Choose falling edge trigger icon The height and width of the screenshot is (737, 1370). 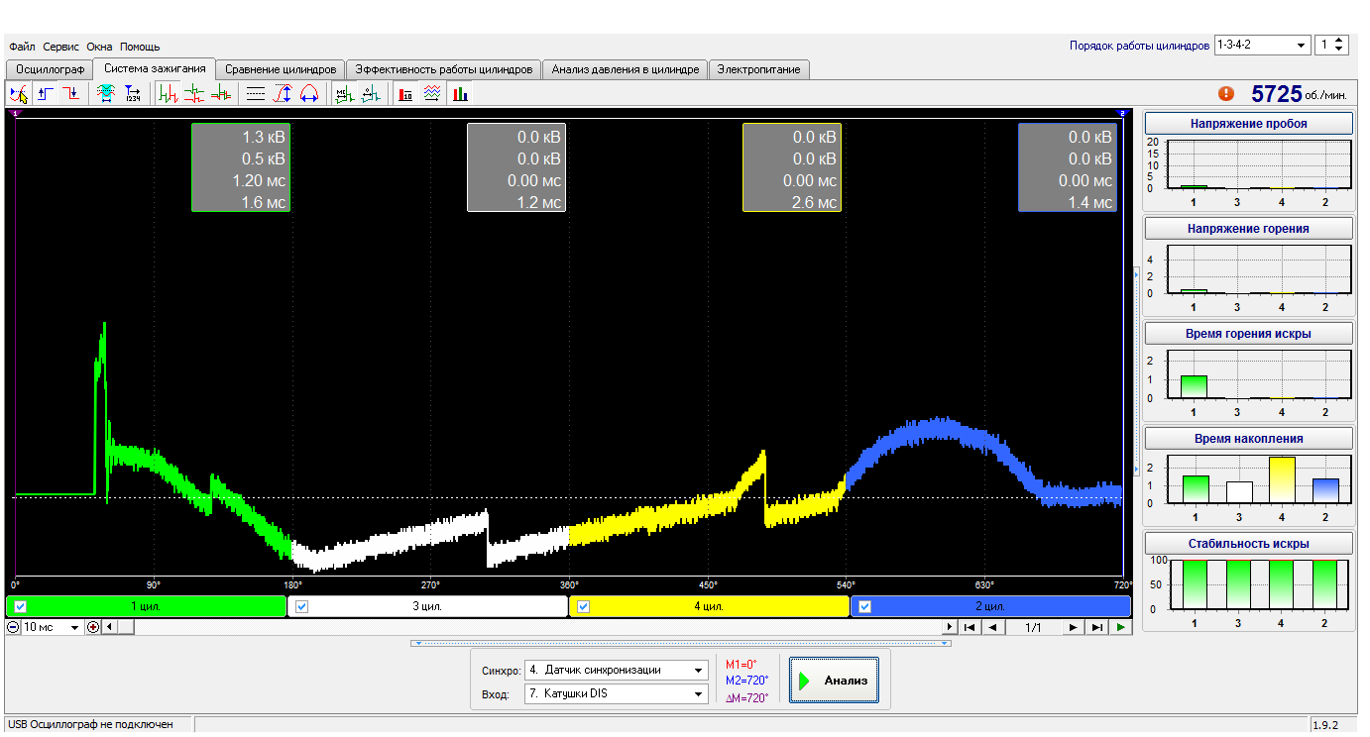71,94
